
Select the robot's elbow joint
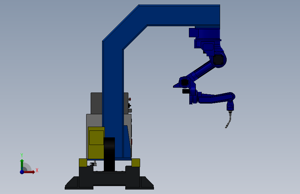click(185, 82)
